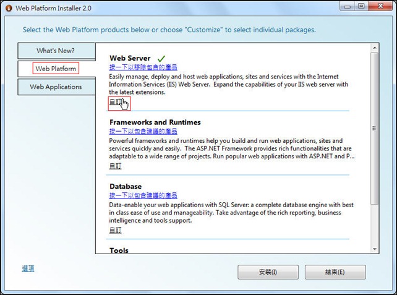397x295 pixels.
Task: Click the green checkmark beside Web Server
Action: [x=161, y=59]
